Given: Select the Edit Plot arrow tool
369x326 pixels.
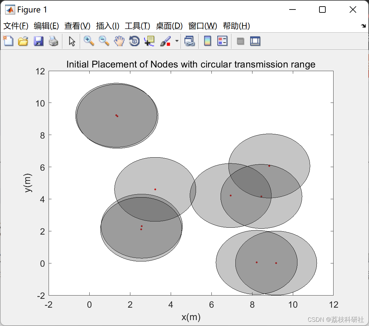Looking at the screenshot, I should coord(72,41).
